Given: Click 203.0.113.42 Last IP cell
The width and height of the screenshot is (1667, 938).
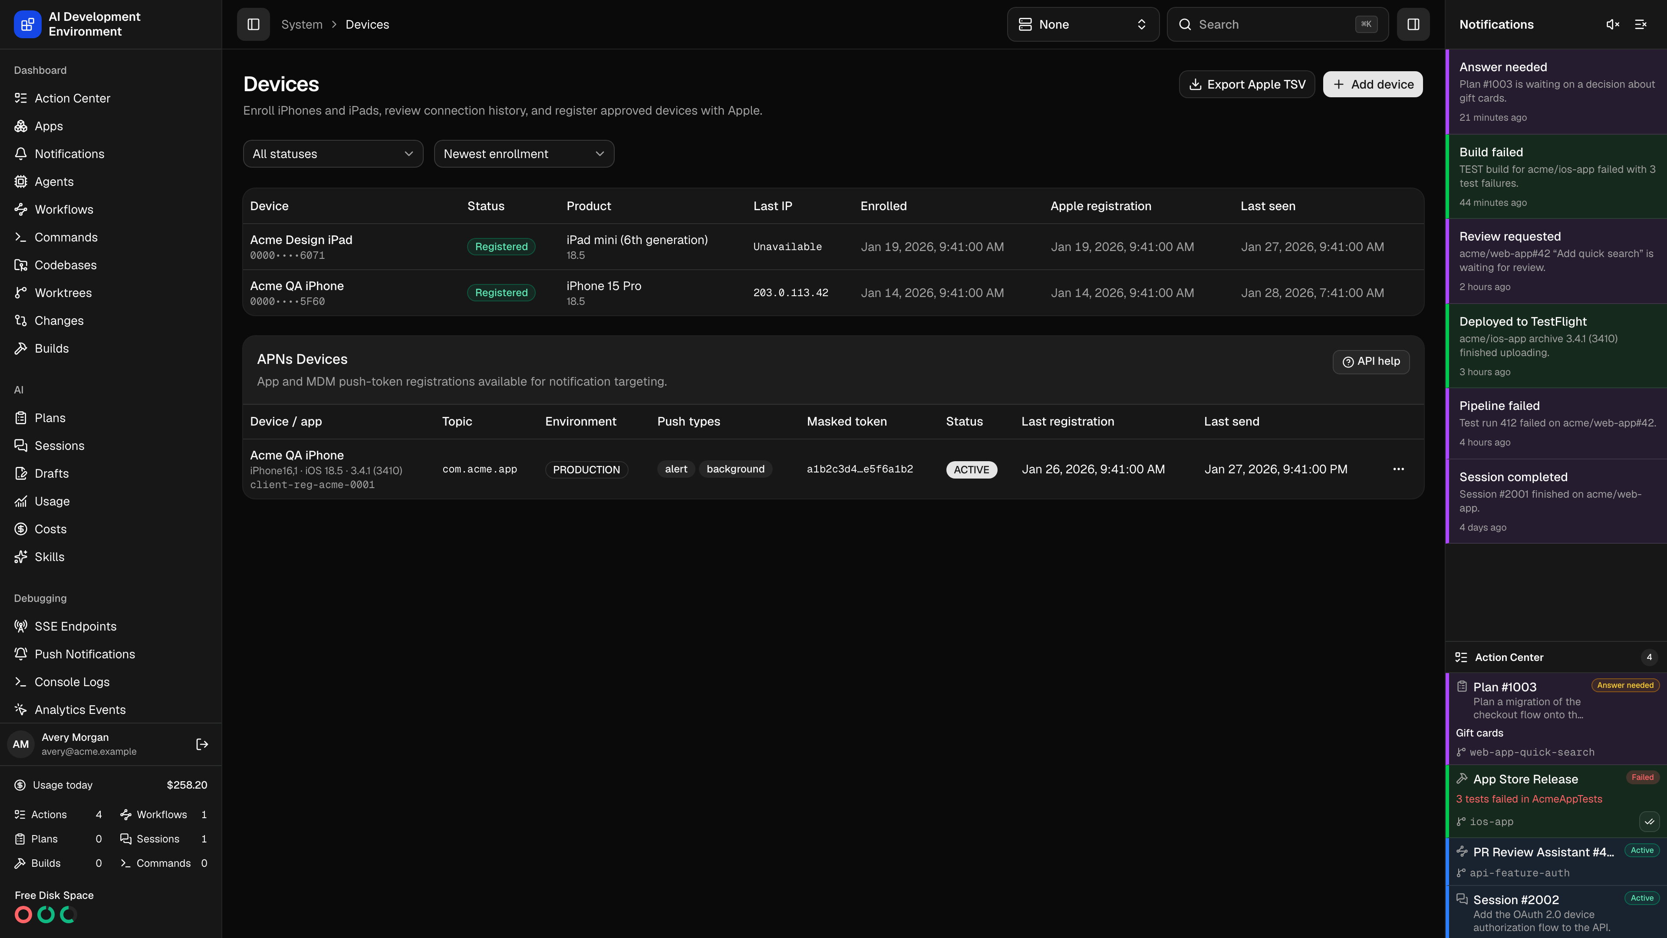Looking at the screenshot, I should click(791, 293).
